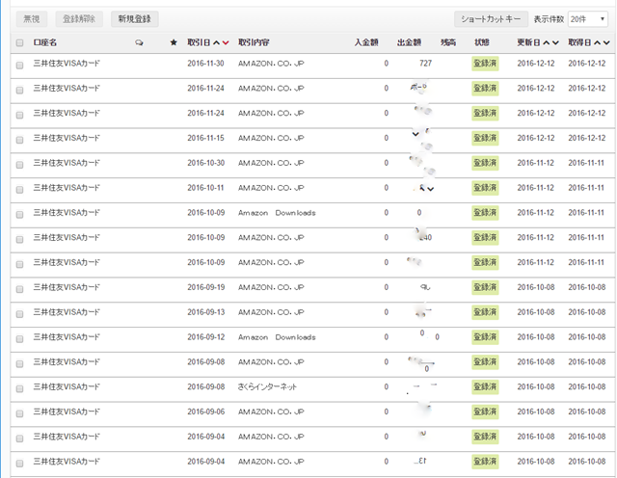Click the 2016-11-15 transaction date
This screenshot has width=617, height=478.
pos(205,138)
